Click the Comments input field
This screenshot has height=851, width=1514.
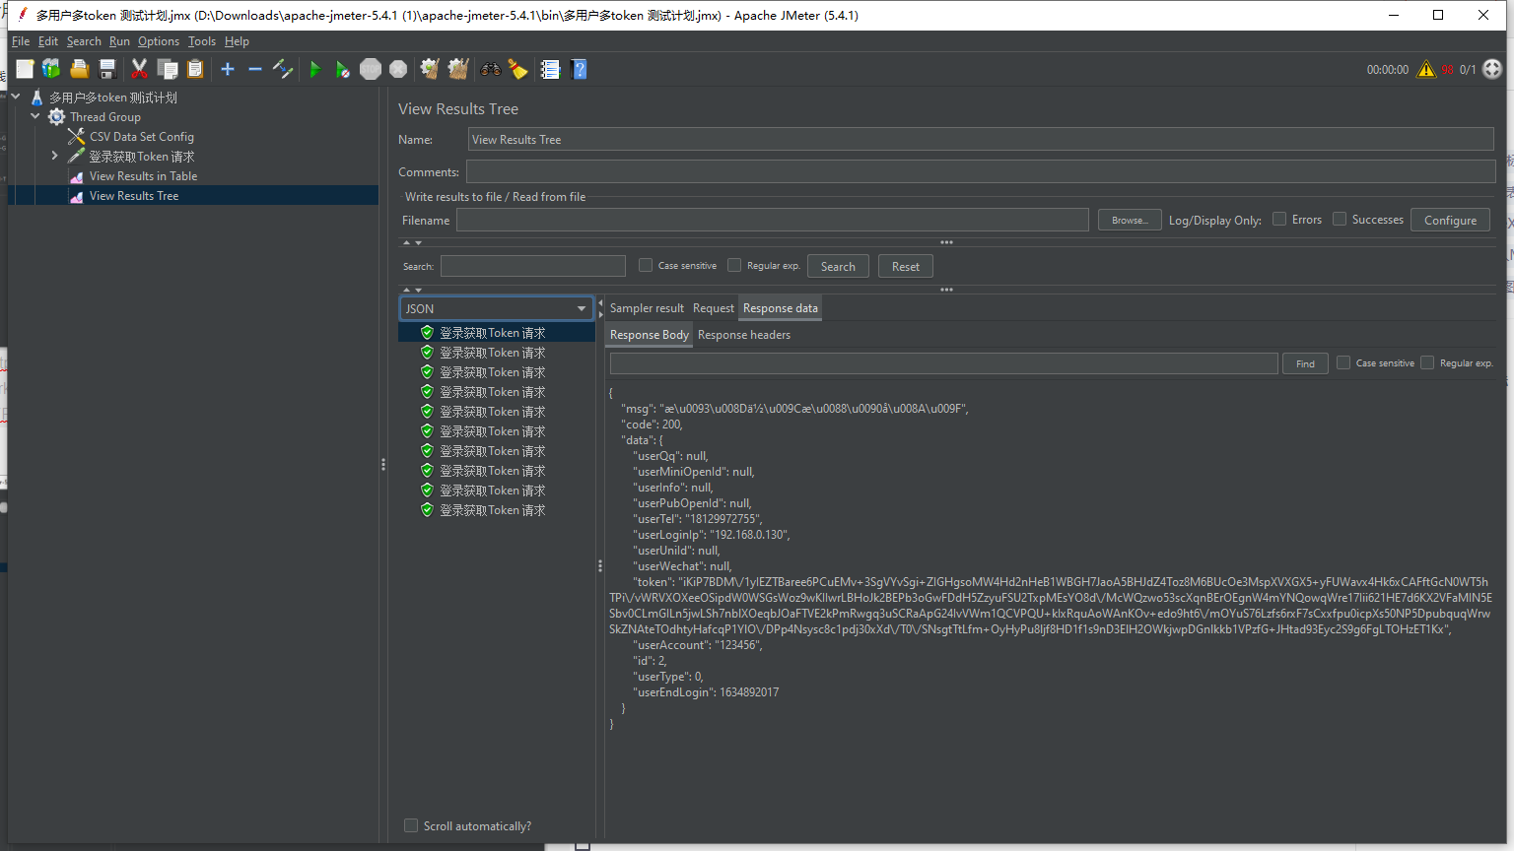[981, 171]
